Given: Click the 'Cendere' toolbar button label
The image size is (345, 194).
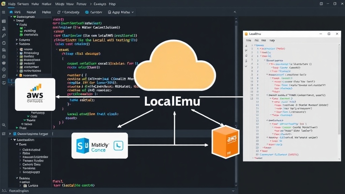Looking at the screenshot, I should [x=96, y=12].
